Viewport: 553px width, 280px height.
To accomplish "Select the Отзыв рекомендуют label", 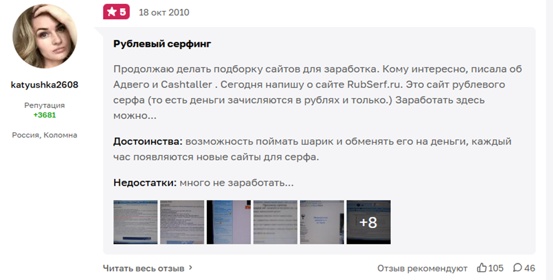I will pos(422,268).
